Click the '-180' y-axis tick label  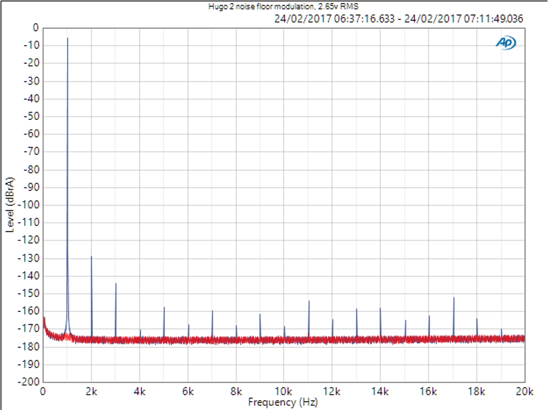tap(28, 346)
